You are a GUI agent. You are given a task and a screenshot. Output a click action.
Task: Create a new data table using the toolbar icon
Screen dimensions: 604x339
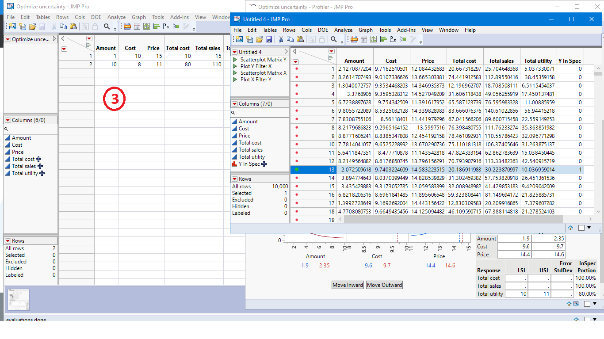238,39
